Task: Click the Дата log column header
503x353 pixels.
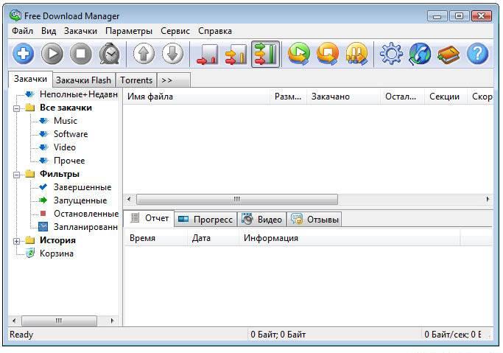Action: [x=213, y=238]
